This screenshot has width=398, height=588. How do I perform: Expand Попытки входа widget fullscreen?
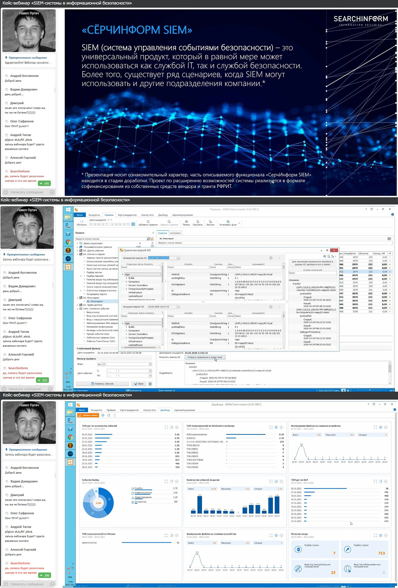pos(375,535)
